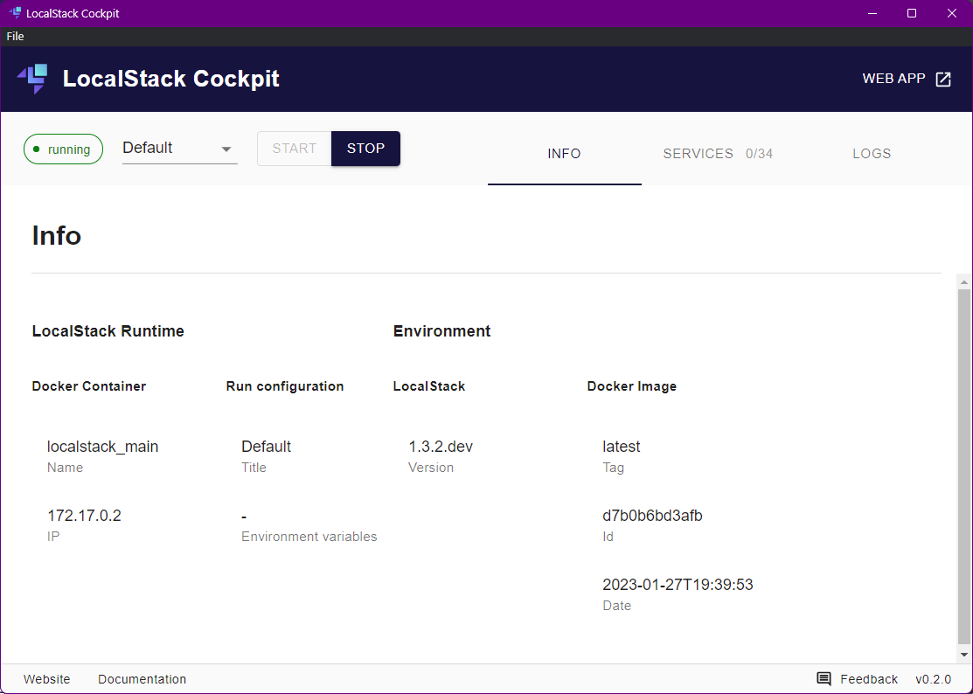Screen dimensions: 973x694
Task: Select the version text 1.3.2.dev
Action: (x=441, y=447)
